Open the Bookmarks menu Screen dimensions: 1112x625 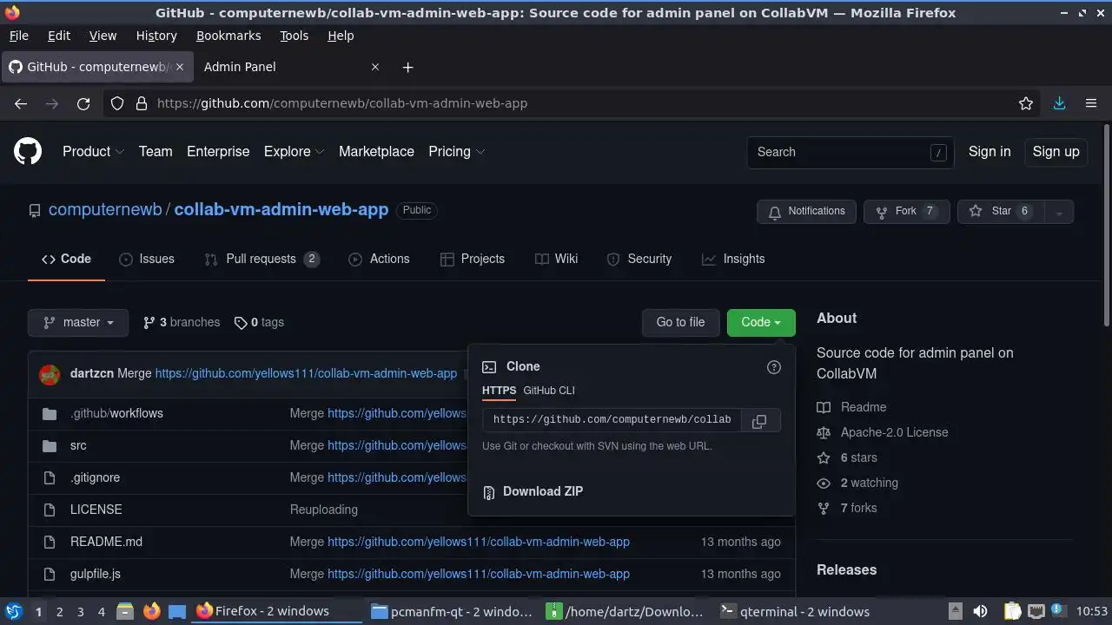pos(228,36)
